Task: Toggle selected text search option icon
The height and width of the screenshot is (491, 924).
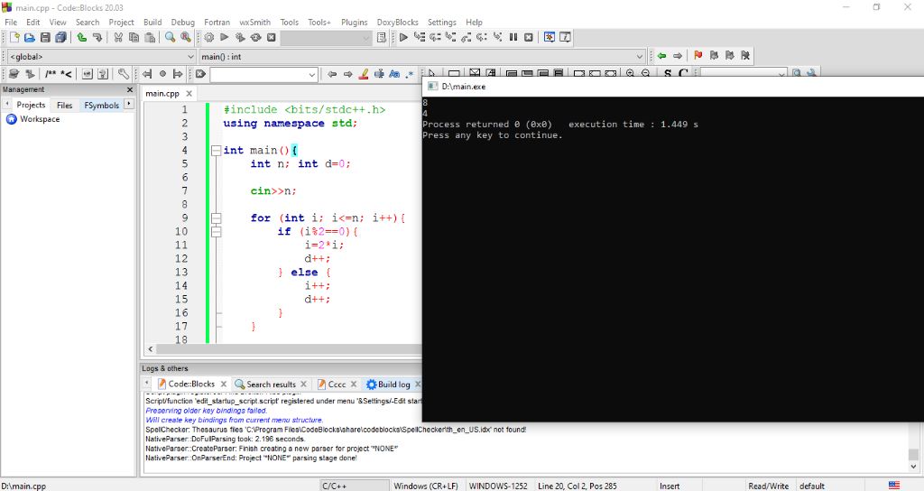Action: point(379,74)
